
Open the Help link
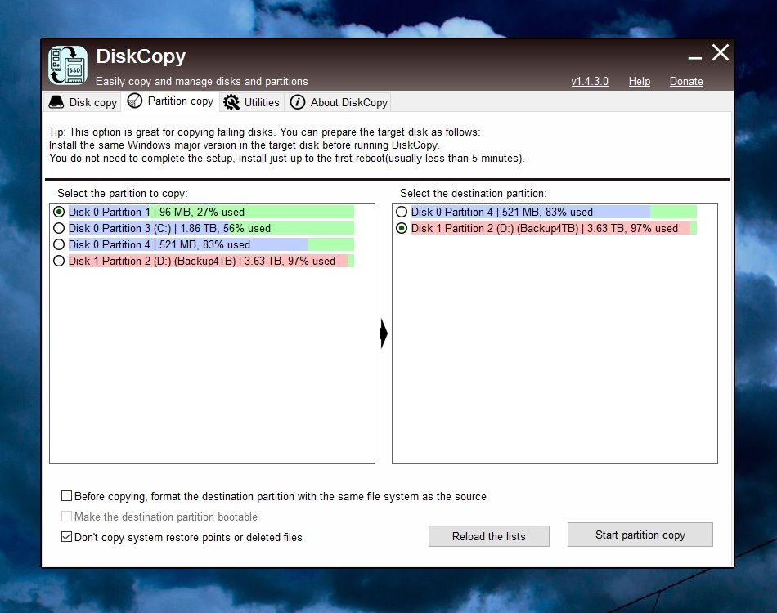tap(640, 81)
